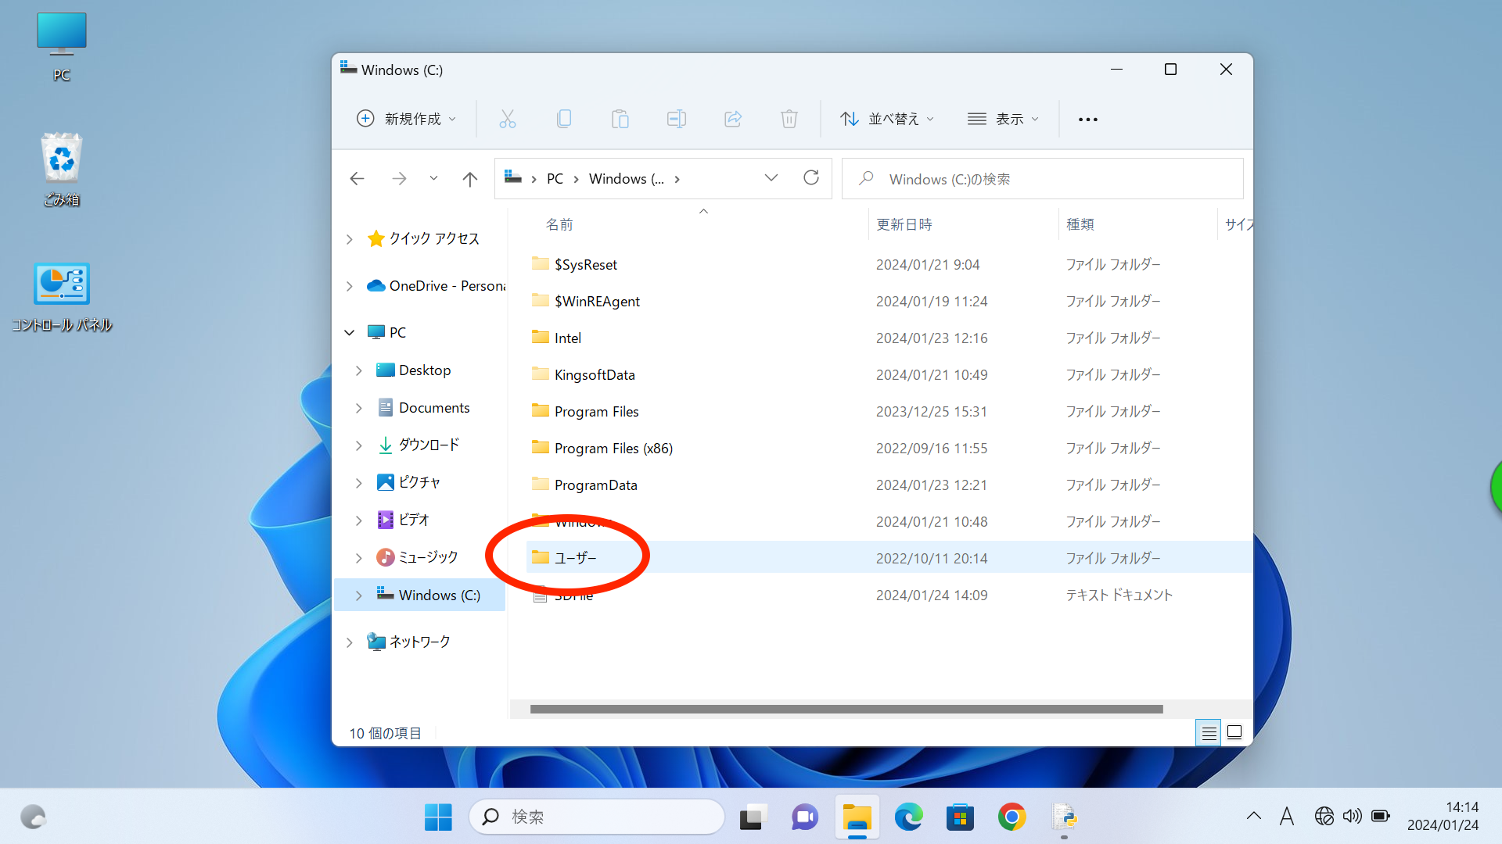This screenshot has width=1502, height=844.
Task: Open the address bar history dropdown
Action: click(x=771, y=178)
